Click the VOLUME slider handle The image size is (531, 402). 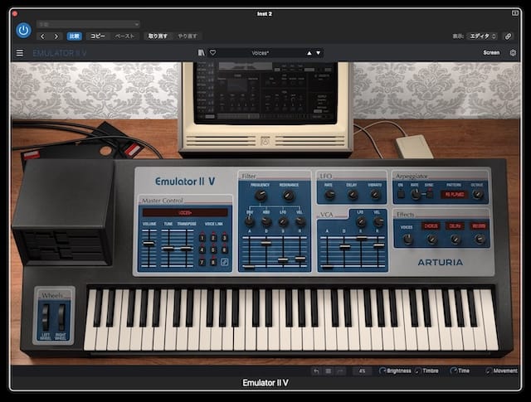149,244
